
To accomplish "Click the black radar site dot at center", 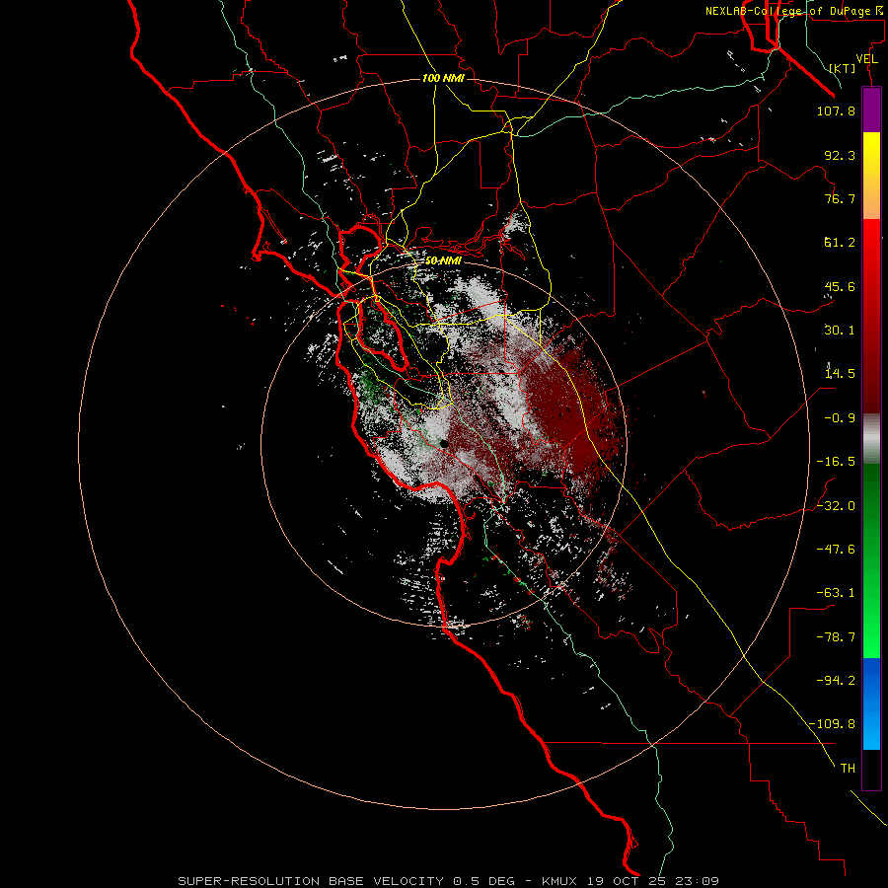I will (x=445, y=443).
